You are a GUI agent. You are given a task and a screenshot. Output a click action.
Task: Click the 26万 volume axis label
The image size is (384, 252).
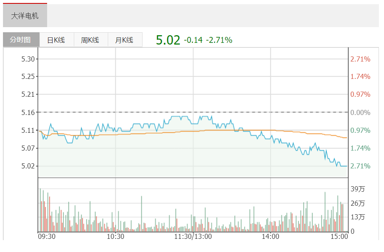click(x=358, y=203)
